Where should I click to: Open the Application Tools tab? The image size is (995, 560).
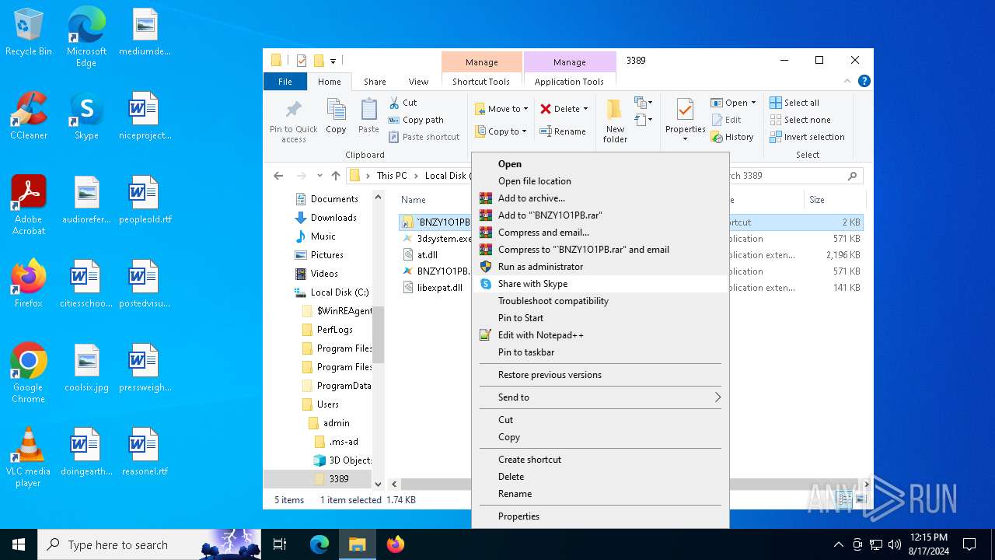click(569, 82)
